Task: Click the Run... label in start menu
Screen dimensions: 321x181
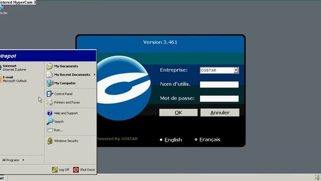Action: pos(59,130)
